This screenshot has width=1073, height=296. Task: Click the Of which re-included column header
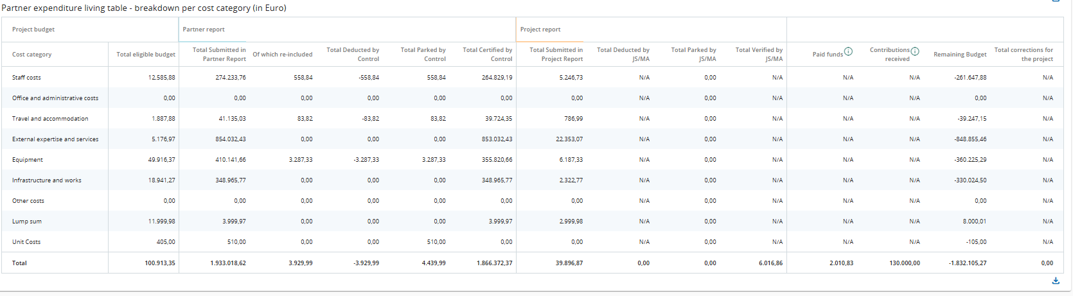(x=283, y=55)
